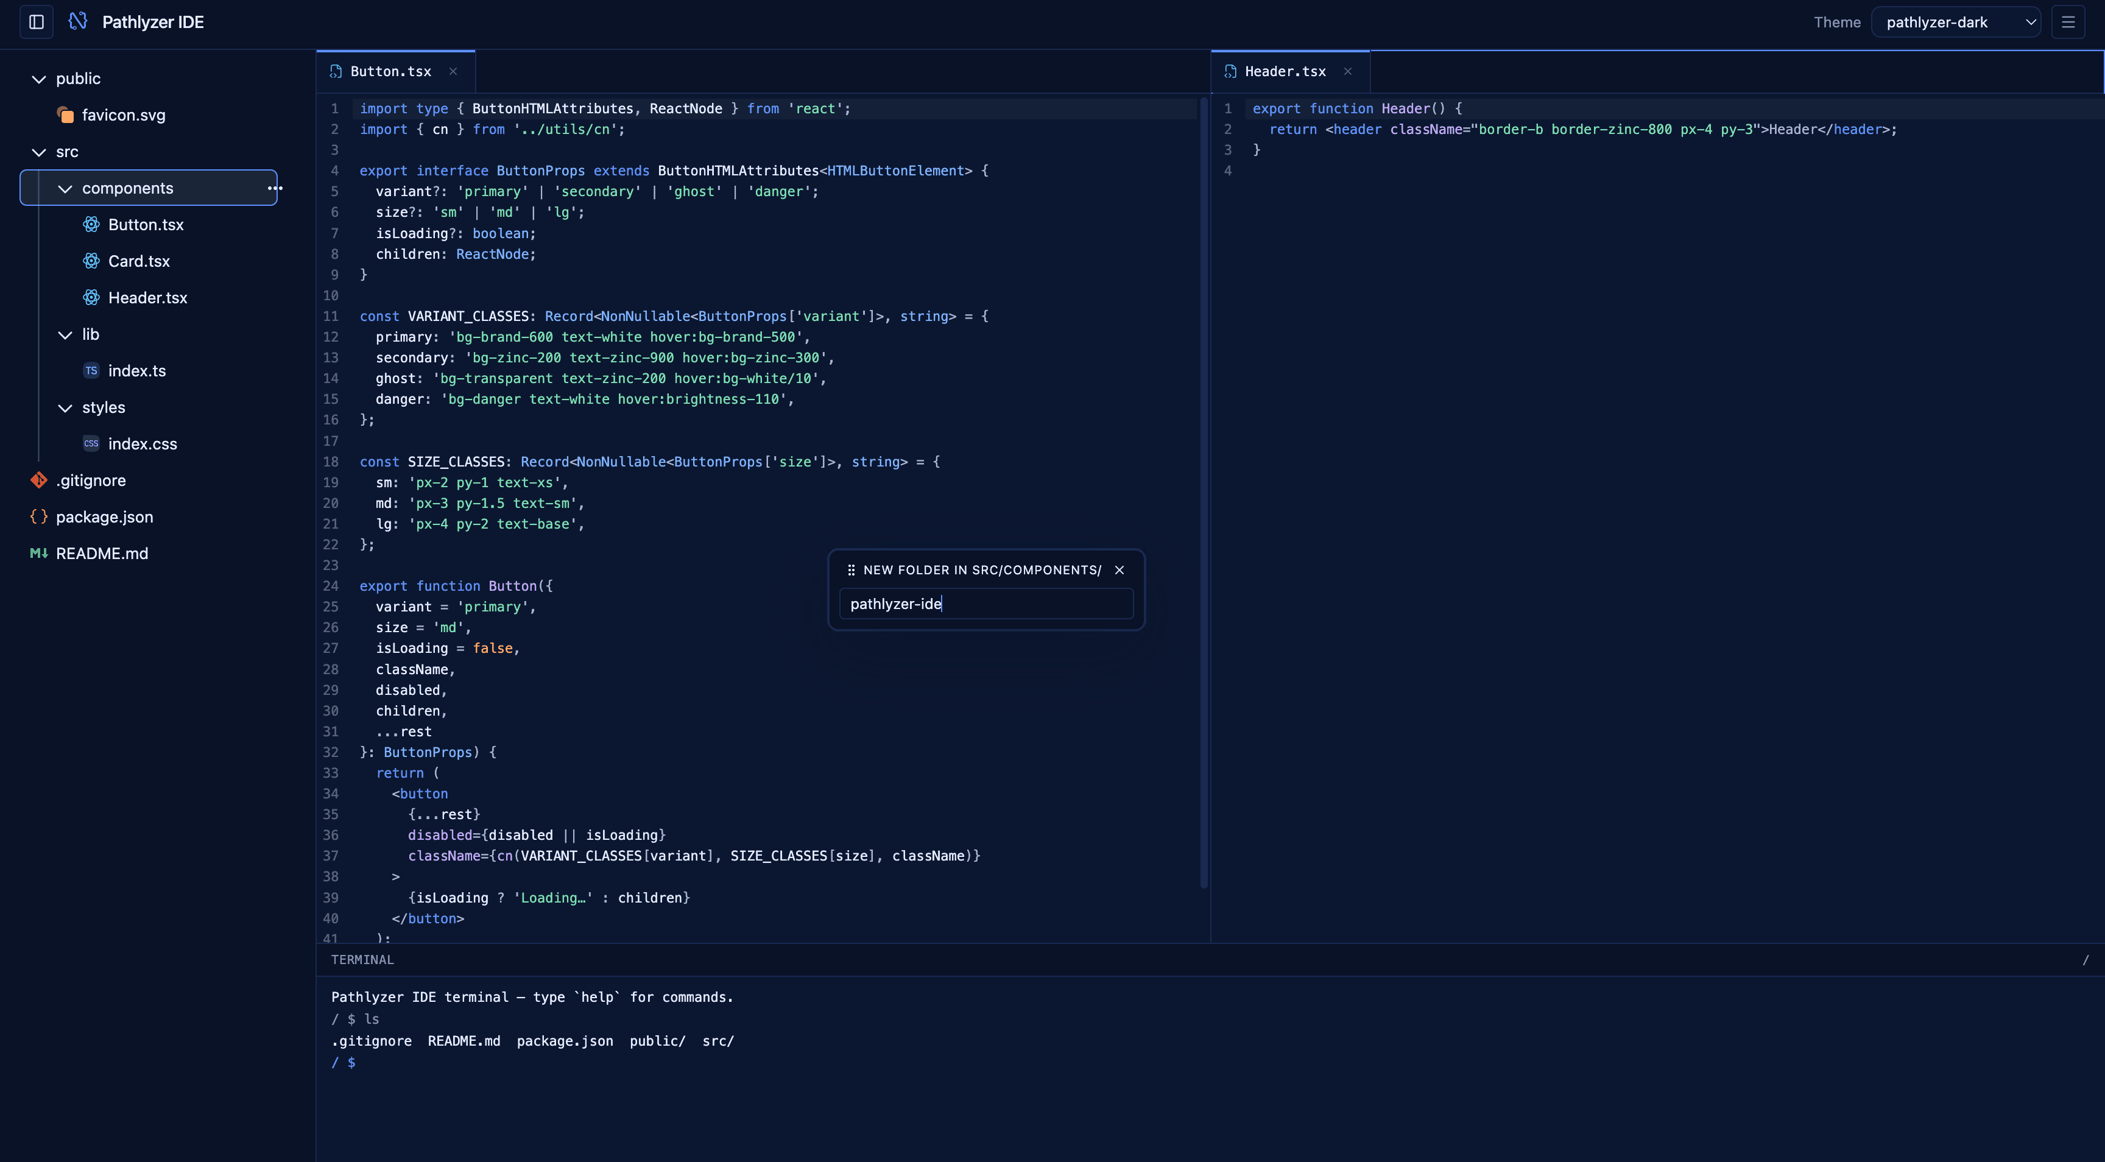Click 'export function Header()' code line

click(1357, 108)
